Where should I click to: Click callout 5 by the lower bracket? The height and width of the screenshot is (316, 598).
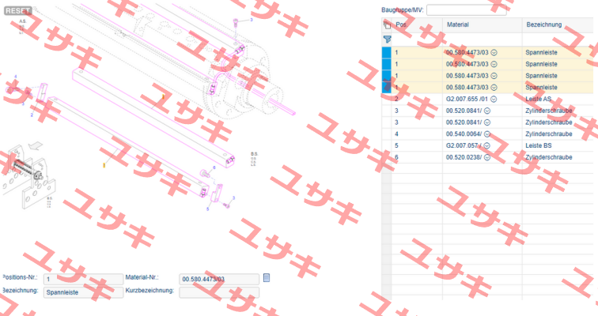(x=208, y=209)
